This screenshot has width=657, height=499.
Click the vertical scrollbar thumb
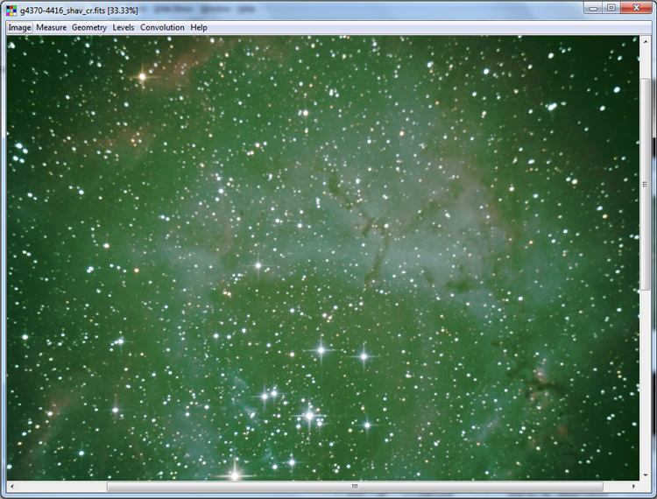646,184
